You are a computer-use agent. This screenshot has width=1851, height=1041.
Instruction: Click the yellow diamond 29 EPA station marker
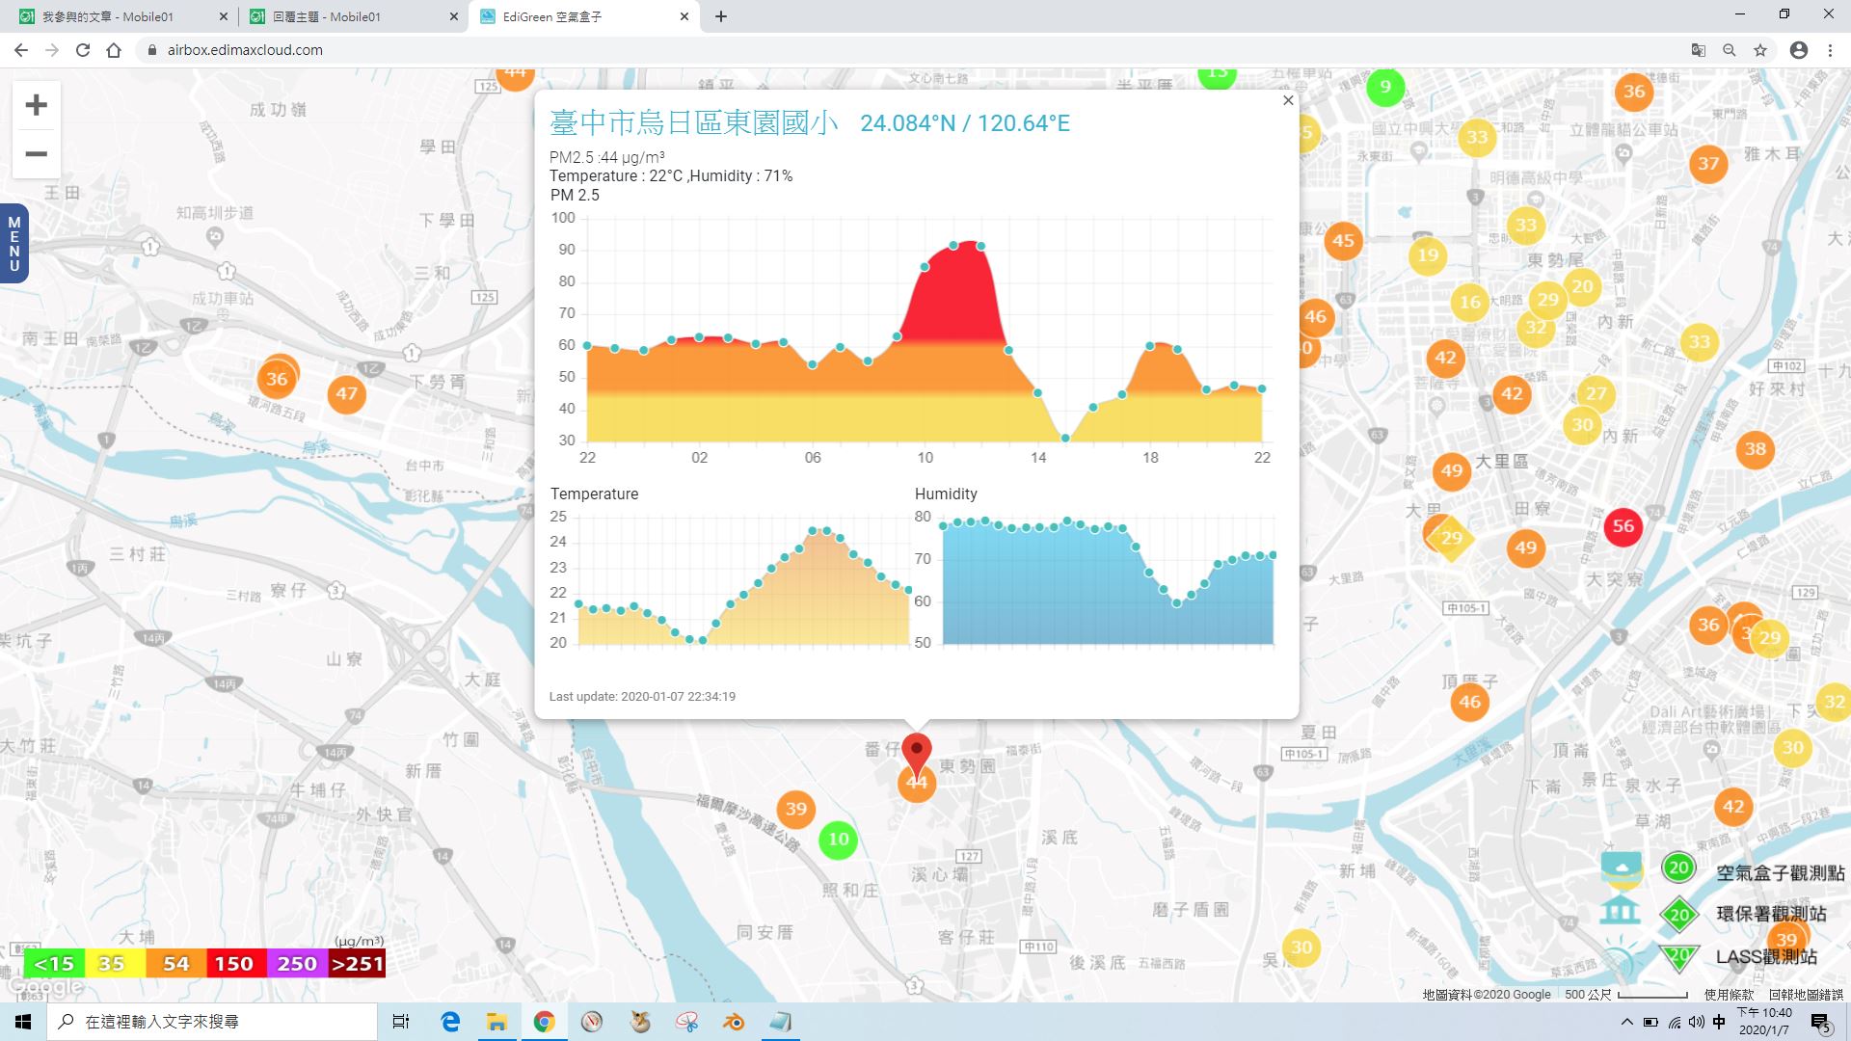1452,538
